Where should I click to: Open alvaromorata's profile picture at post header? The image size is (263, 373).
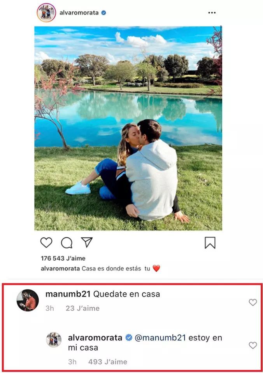pos(46,12)
